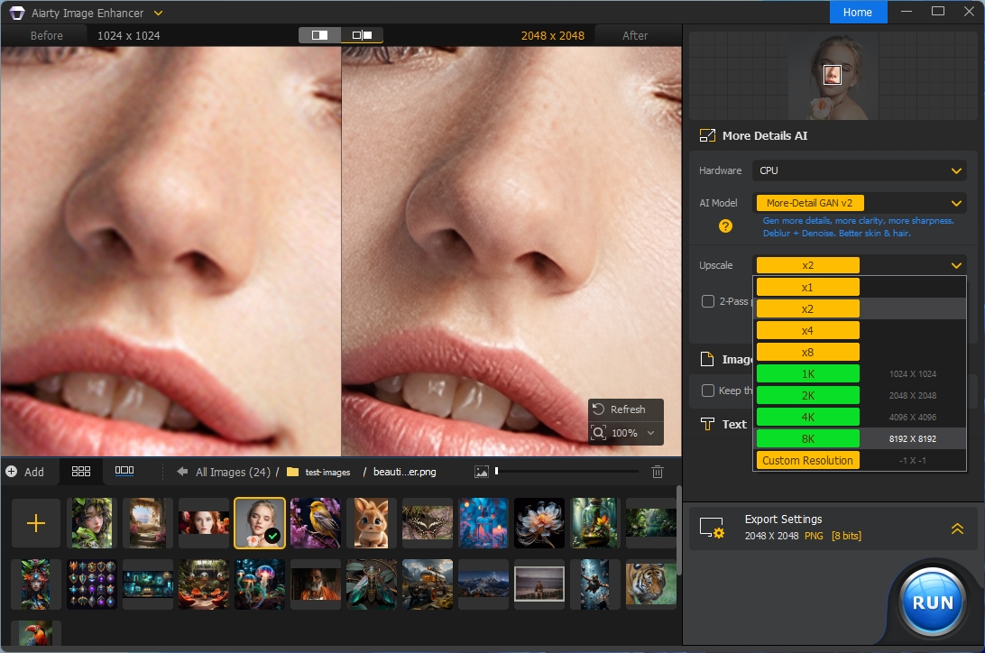Toggle the Keep checkbox under Image section

(x=708, y=391)
